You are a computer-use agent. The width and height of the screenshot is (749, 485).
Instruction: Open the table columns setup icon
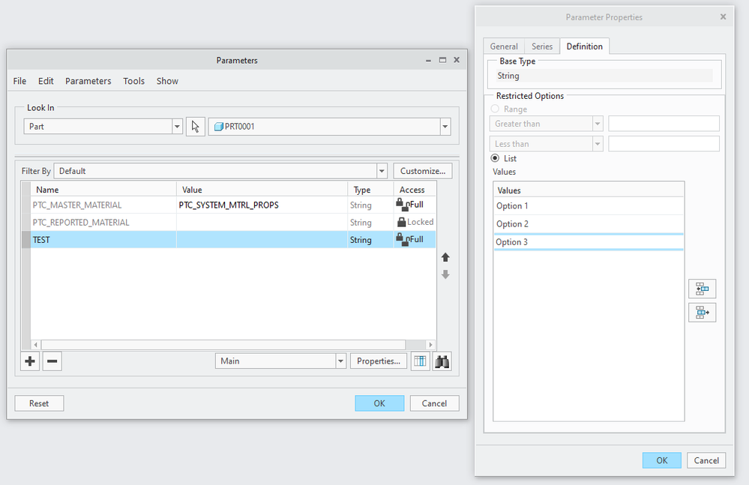pos(421,361)
